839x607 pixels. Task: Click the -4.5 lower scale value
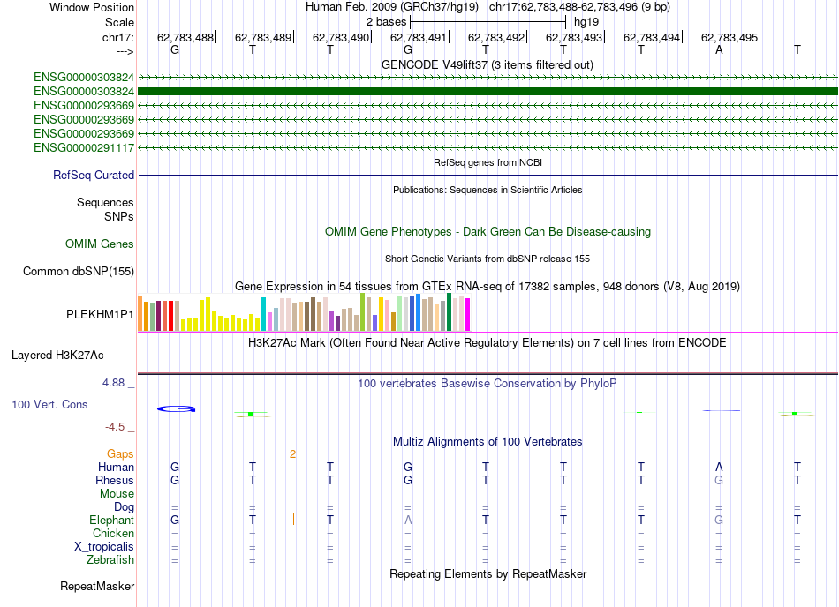[115, 426]
